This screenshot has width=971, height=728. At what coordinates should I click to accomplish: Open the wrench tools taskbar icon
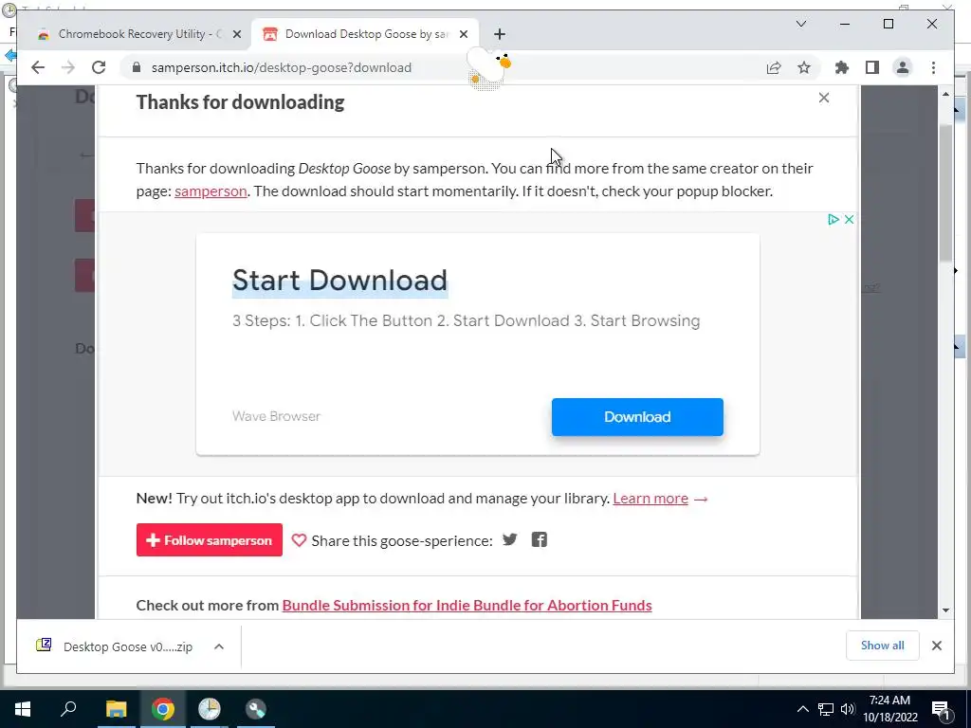pyautogui.click(x=256, y=709)
